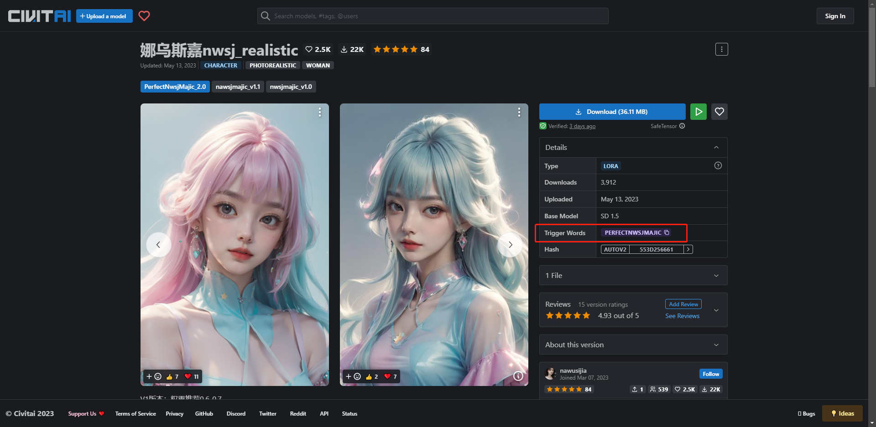Click the info icon on blue-hair image
Image resolution: width=876 pixels, height=427 pixels.
pos(518,376)
